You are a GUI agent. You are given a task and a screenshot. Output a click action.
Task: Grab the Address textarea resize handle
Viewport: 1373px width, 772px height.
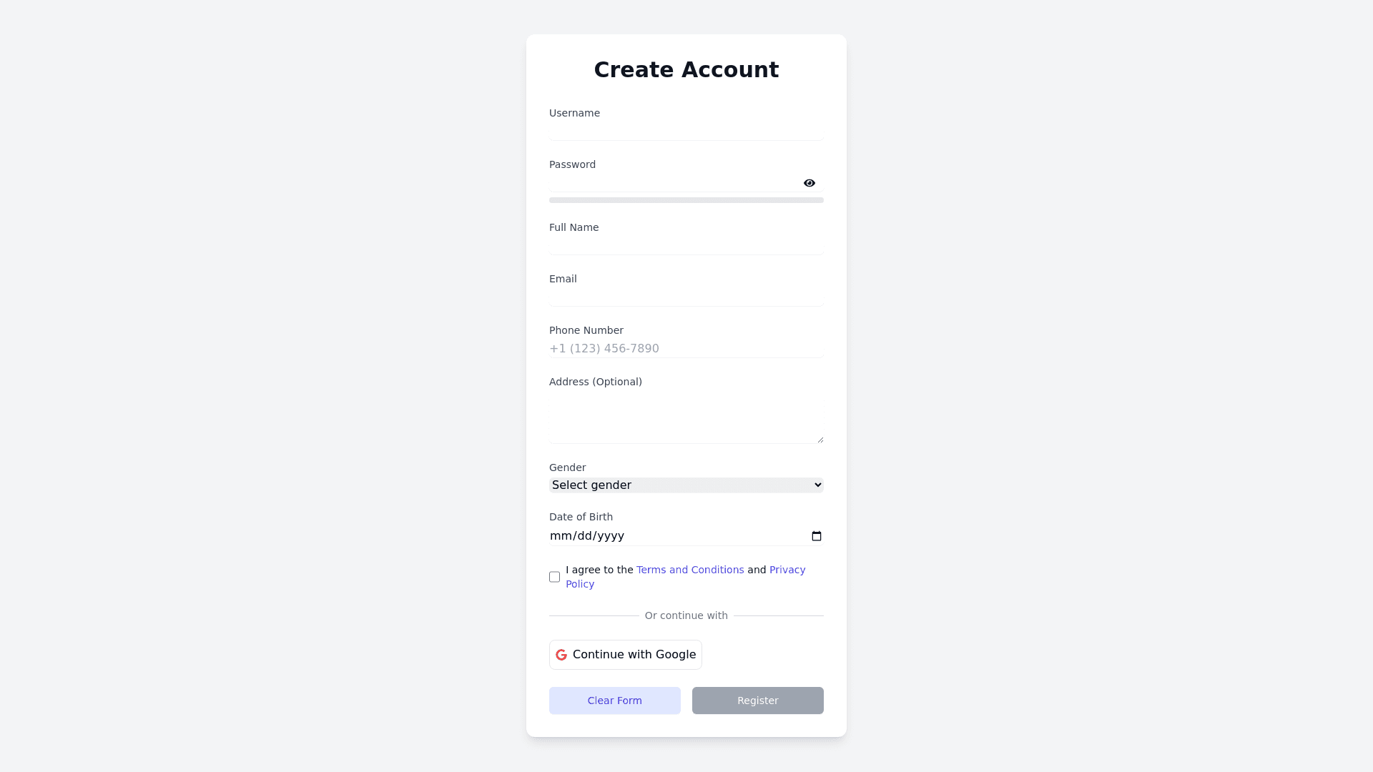point(820,440)
